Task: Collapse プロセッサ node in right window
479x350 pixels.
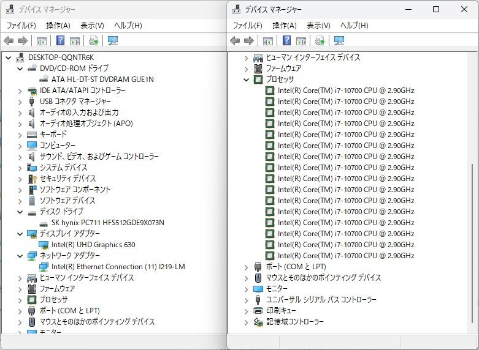Action: tap(246, 80)
